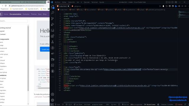Click the VS Code logo icon
The height and width of the screenshot is (106, 189).
52,2
